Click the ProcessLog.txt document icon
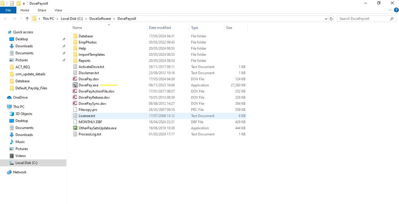Viewport: 399px width, 204px height. [x=75, y=134]
